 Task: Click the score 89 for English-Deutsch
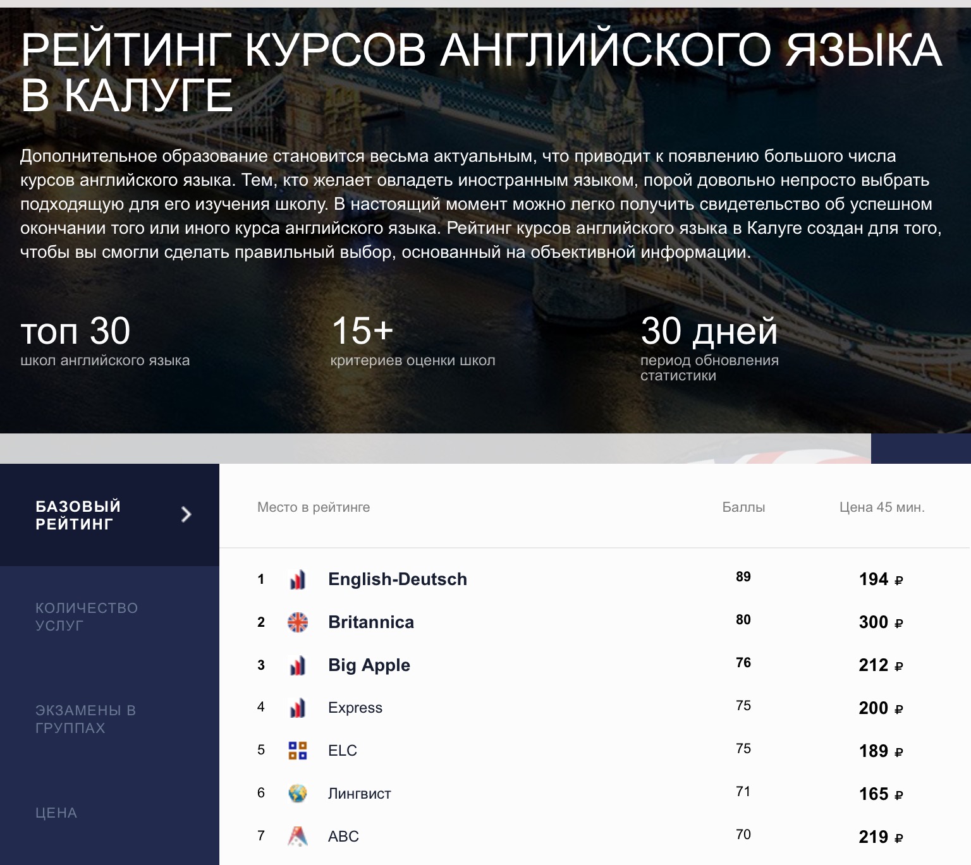pyautogui.click(x=743, y=577)
